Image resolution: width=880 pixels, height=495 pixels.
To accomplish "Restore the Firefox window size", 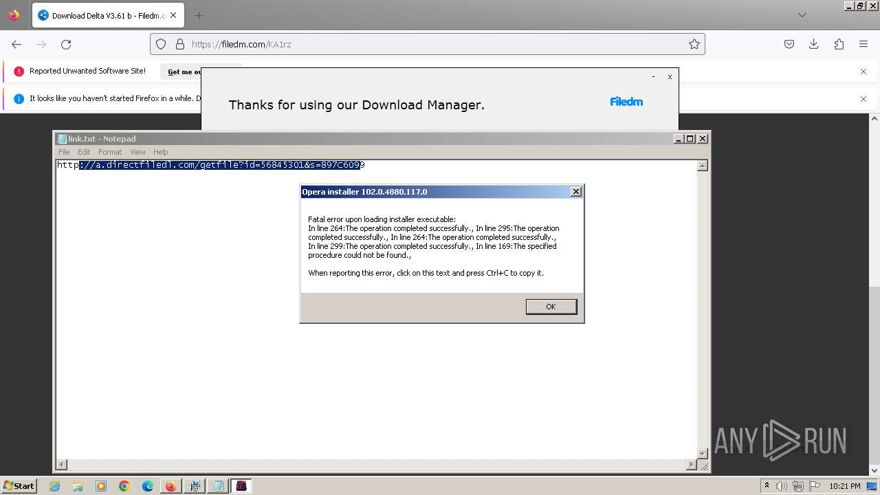I will pyautogui.click(x=859, y=5).
